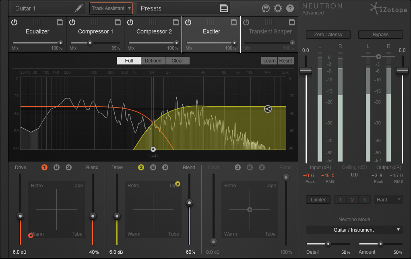Select band 2 yellow button

(141, 168)
